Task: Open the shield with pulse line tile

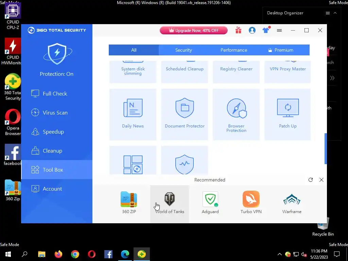Action: tap(185, 160)
